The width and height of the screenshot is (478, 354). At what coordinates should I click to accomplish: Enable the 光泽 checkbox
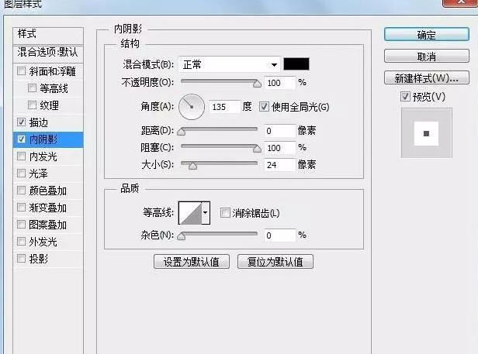pyautogui.click(x=22, y=174)
